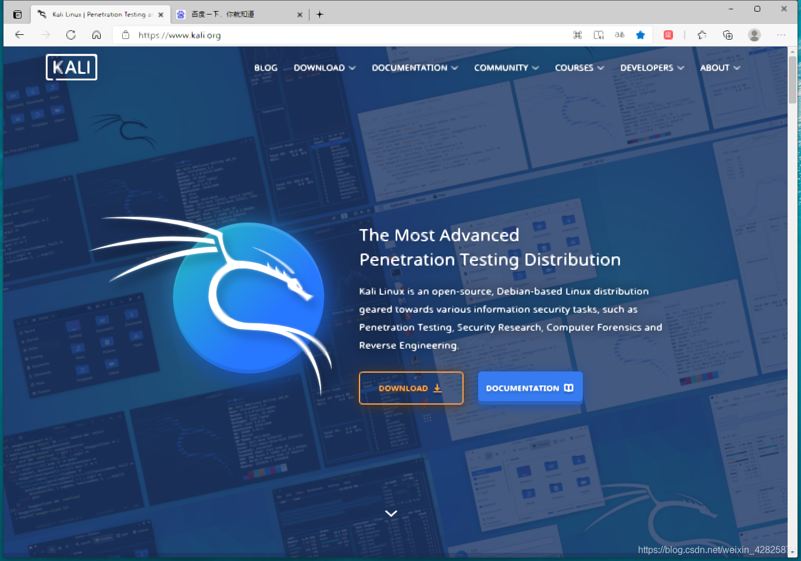Expand the COURSES menu
801x561 pixels.
579,67
